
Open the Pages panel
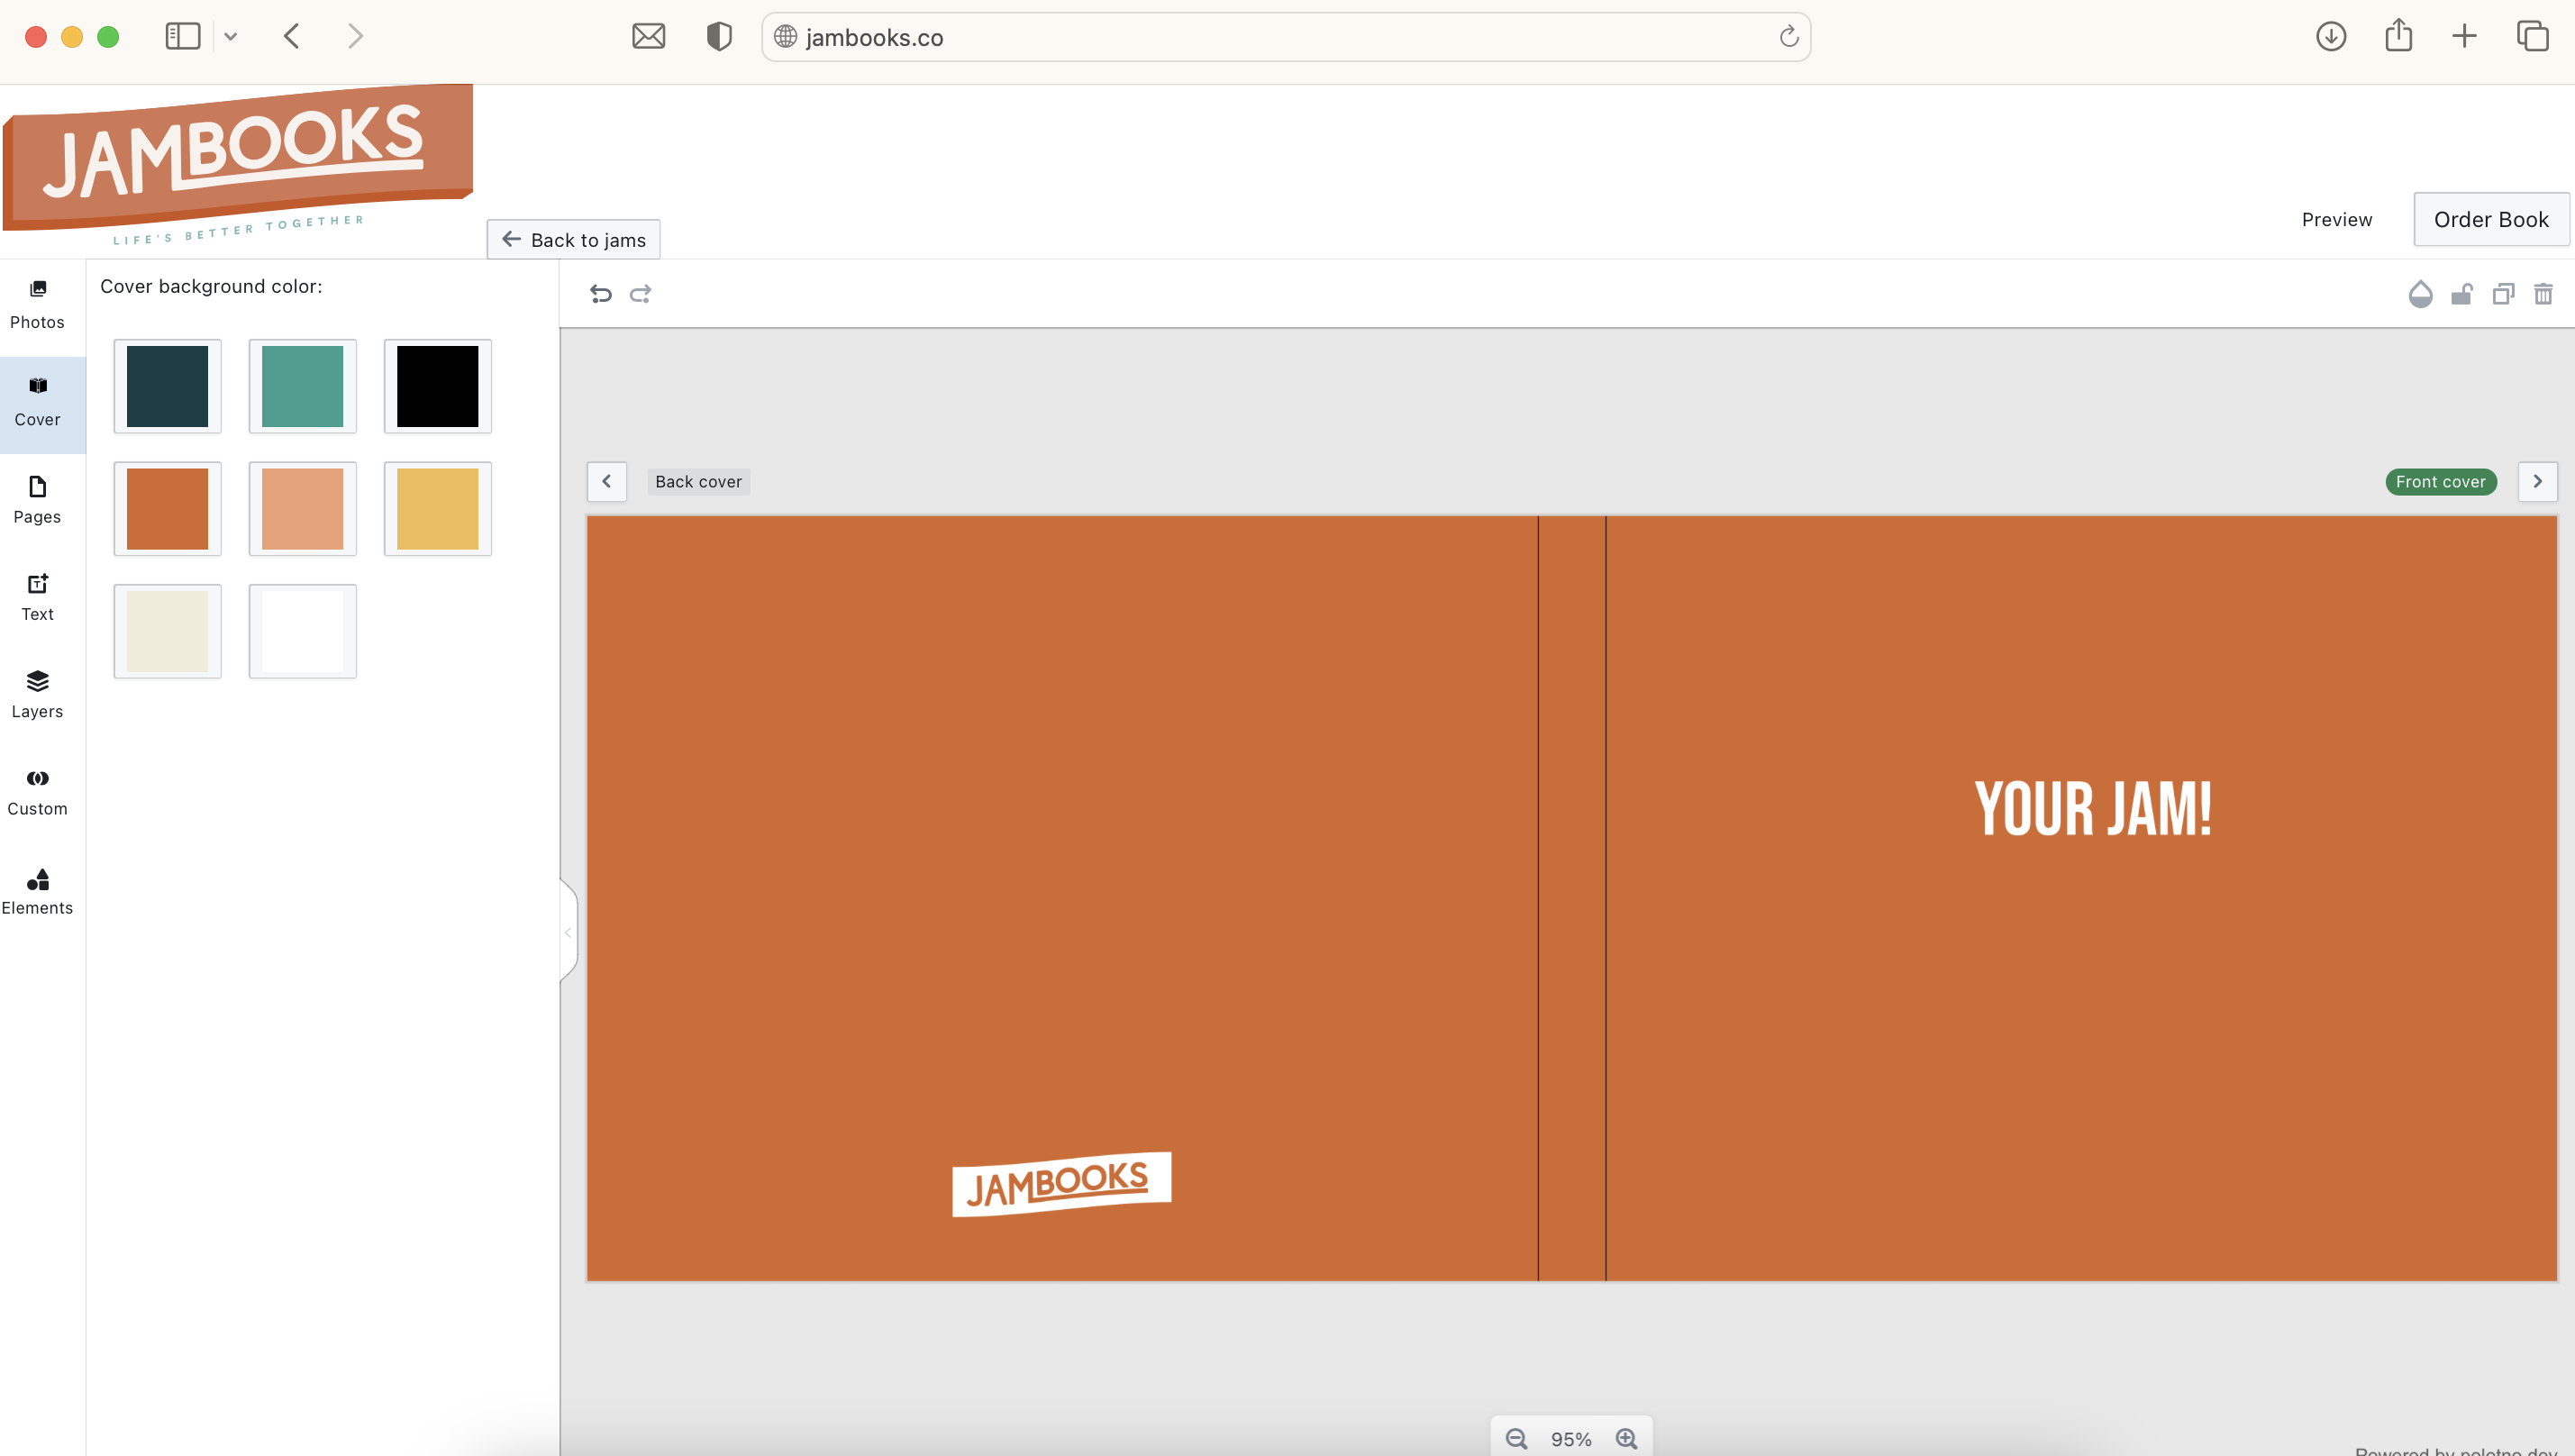pyautogui.click(x=37, y=500)
